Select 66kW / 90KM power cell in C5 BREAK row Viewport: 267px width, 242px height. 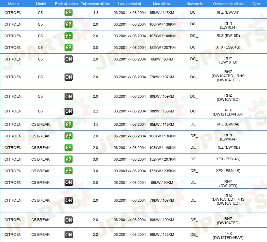pyautogui.click(x=162, y=183)
